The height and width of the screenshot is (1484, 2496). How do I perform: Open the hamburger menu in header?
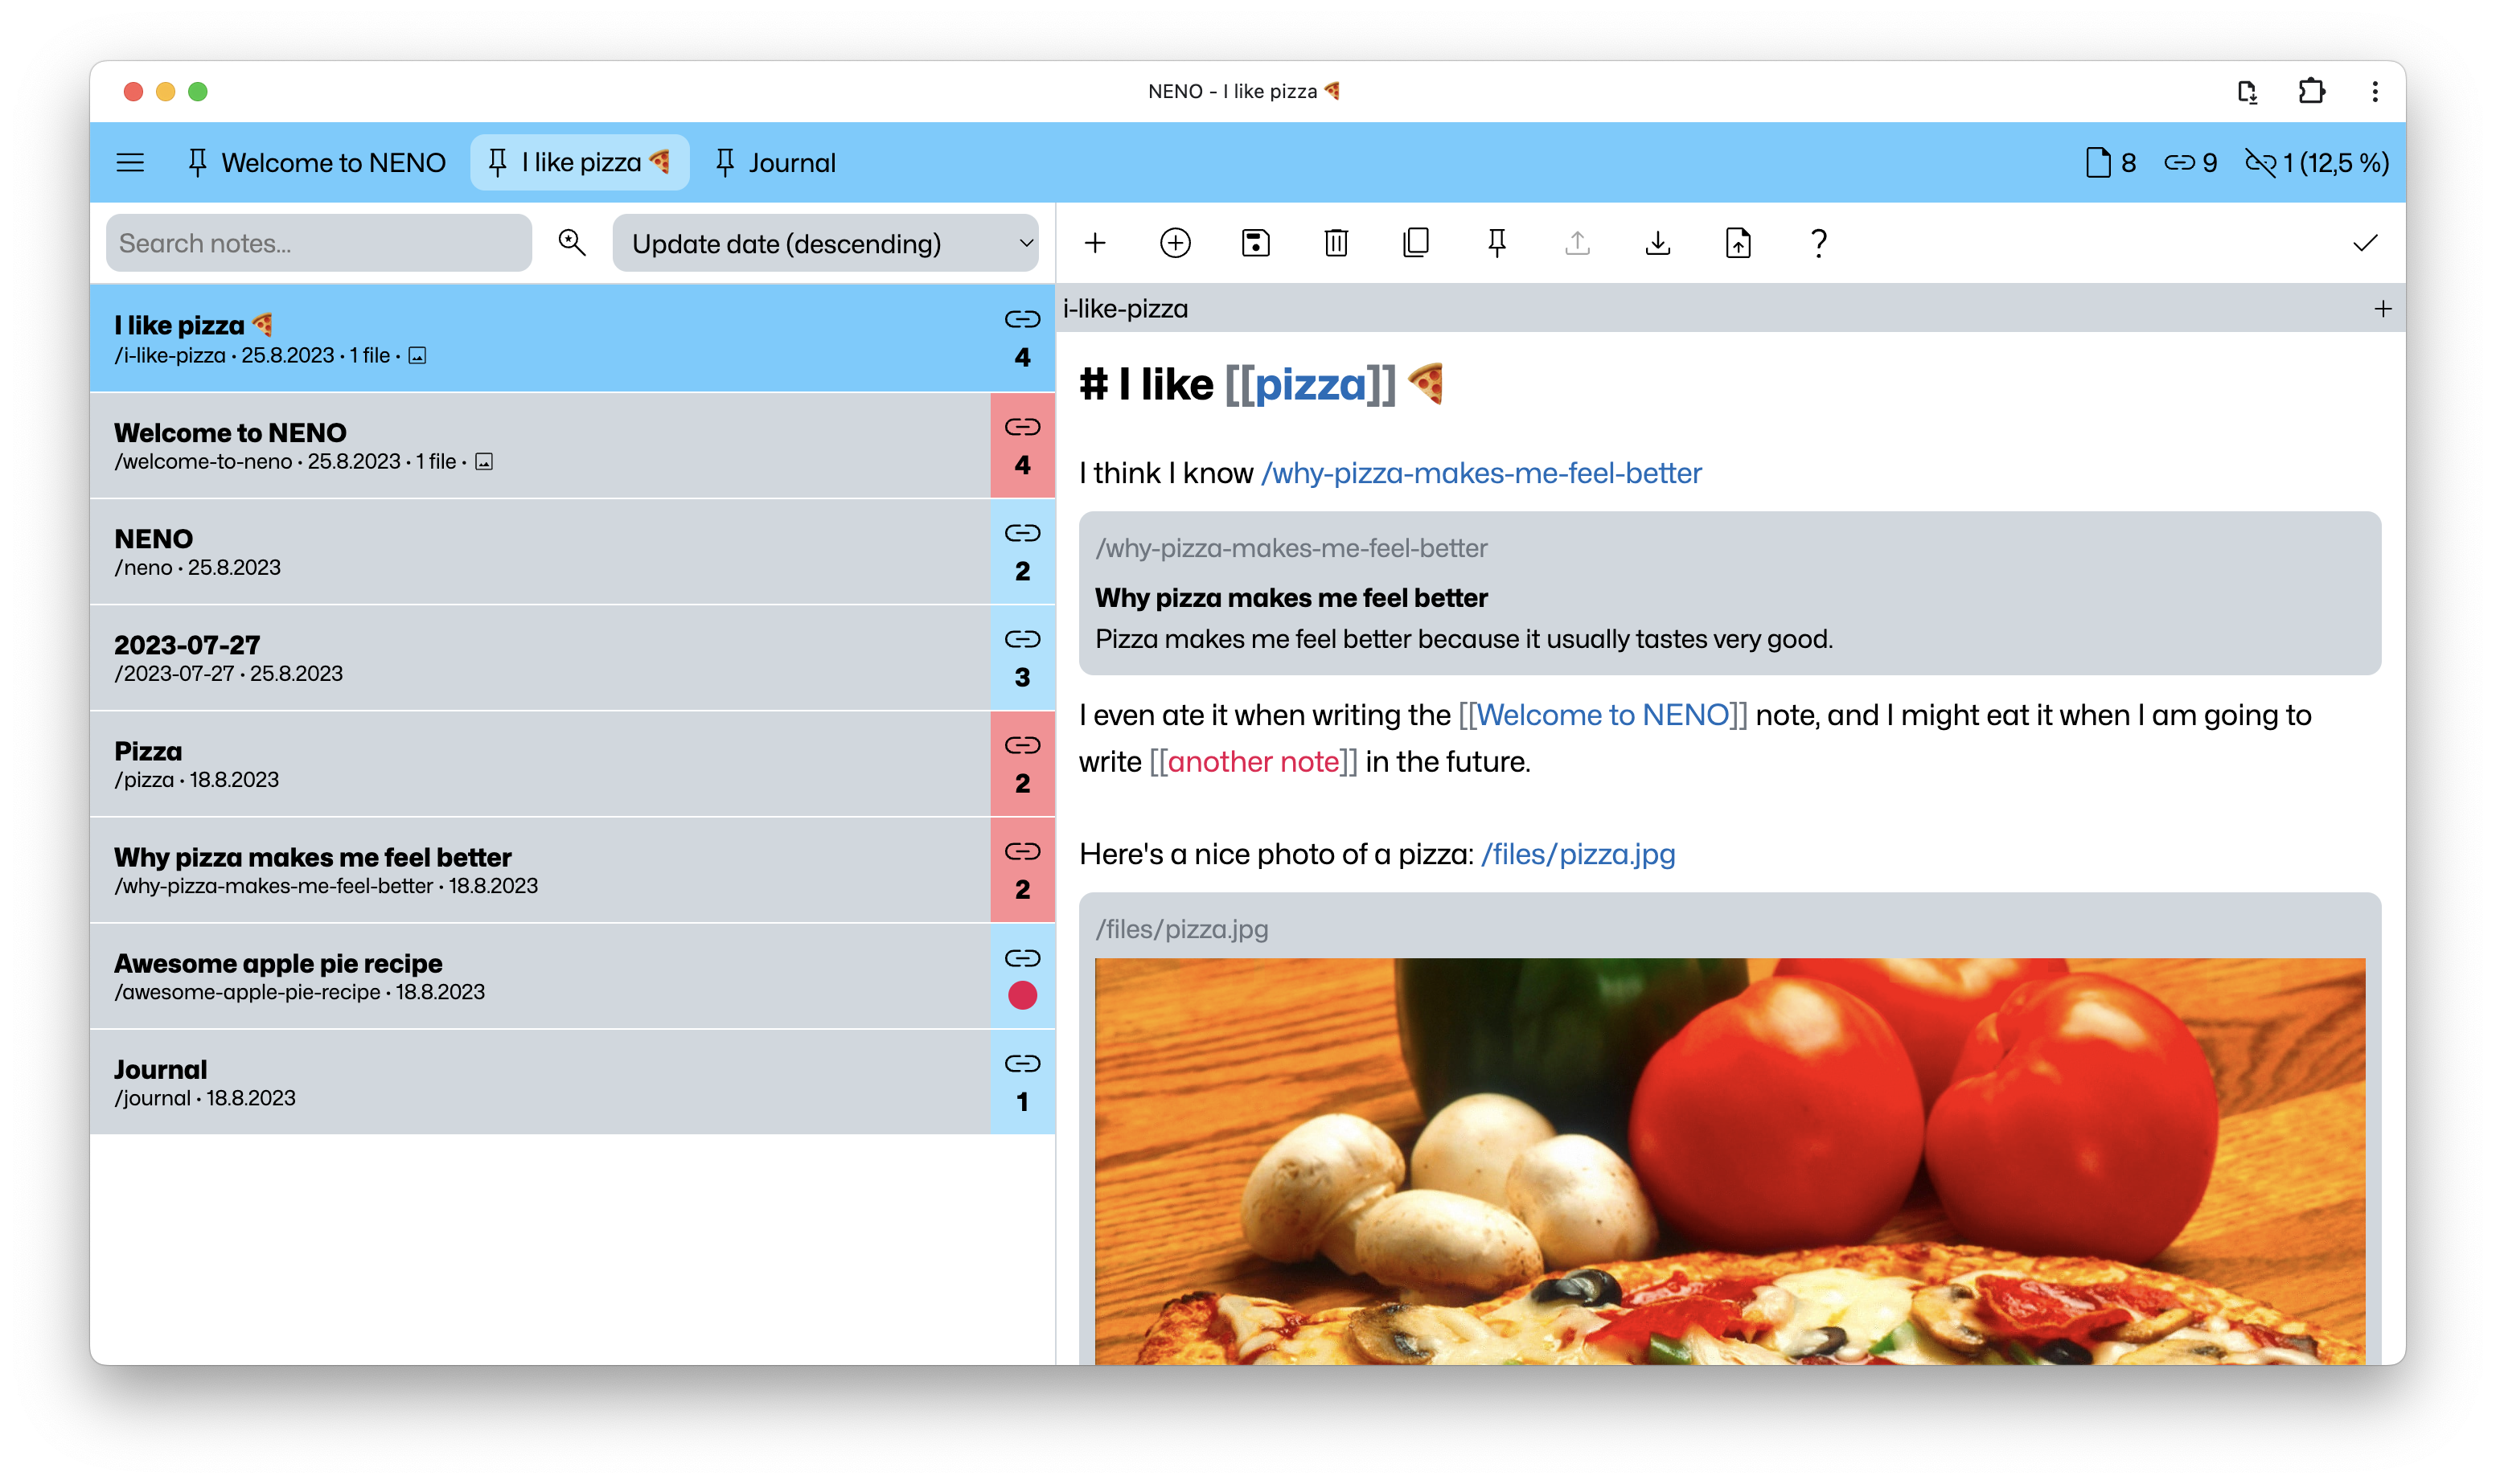coord(130,162)
